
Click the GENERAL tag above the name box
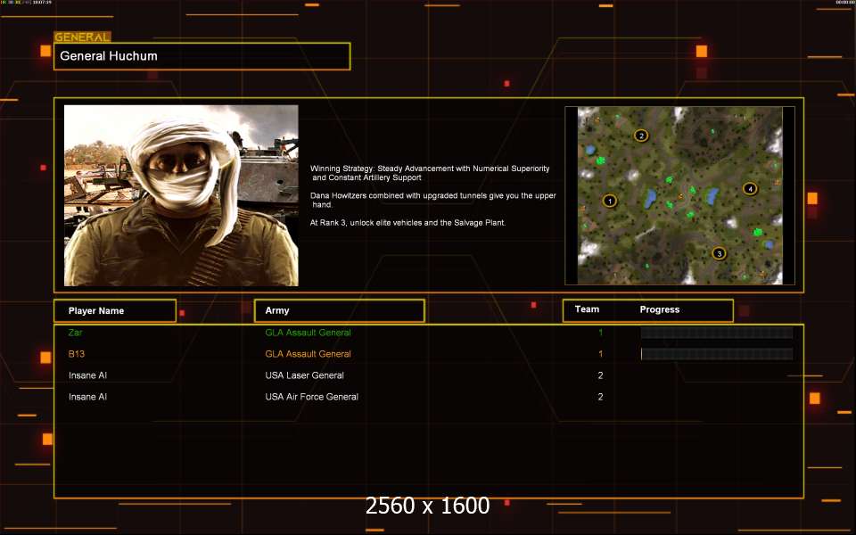[83, 37]
